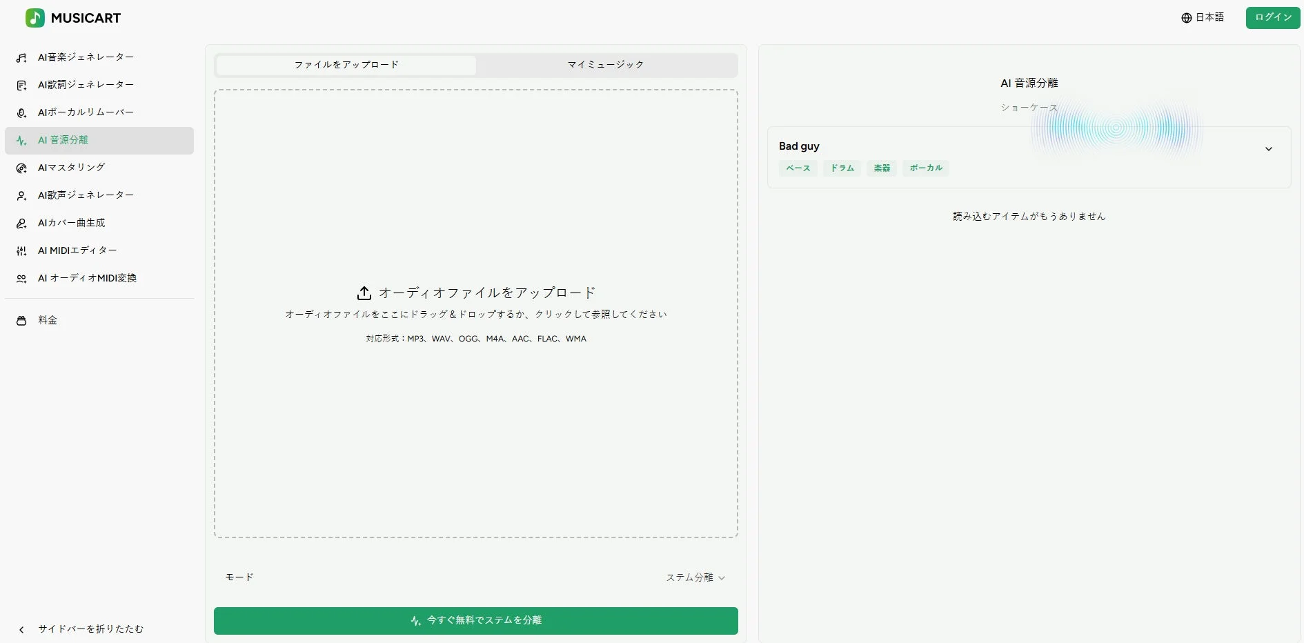
Task: Switch to the マイミュージック tab
Action: (604, 64)
